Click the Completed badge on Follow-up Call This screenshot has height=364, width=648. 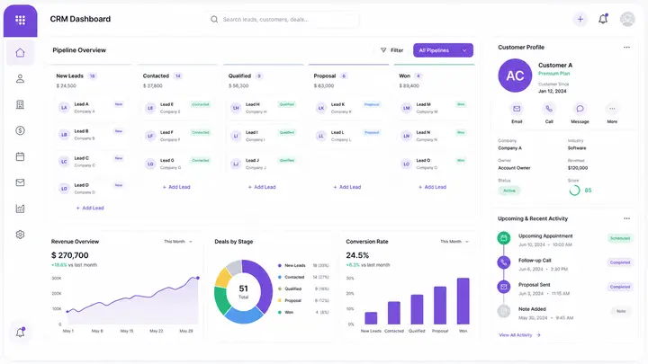[x=620, y=262]
